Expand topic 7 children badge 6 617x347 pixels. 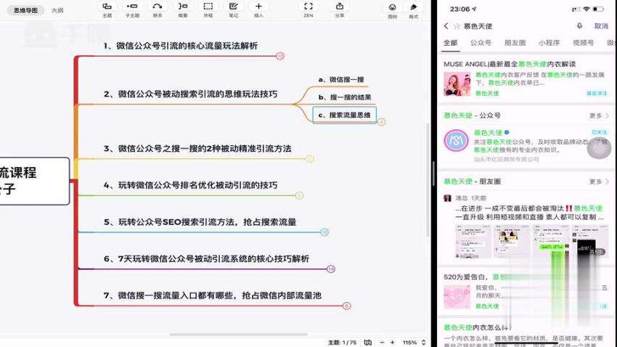pyautogui.click(x=347, y=306)
